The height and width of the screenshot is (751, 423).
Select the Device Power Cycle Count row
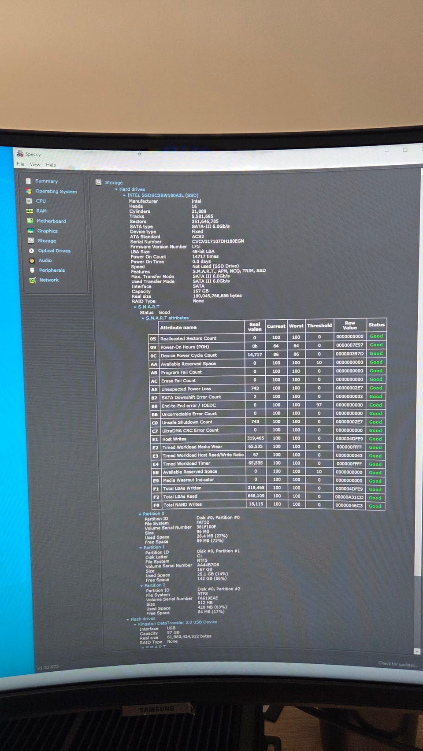tap(267, 355)
